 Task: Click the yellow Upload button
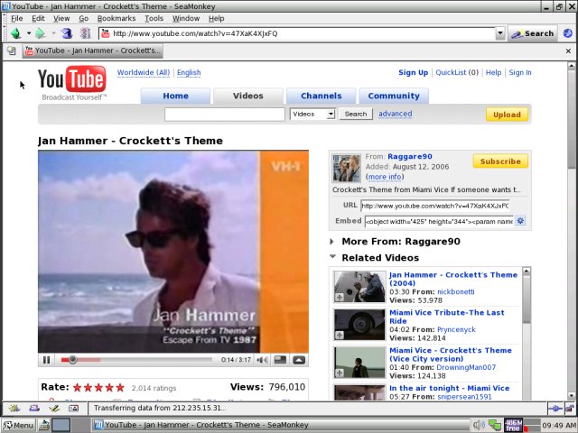point(507,115)
